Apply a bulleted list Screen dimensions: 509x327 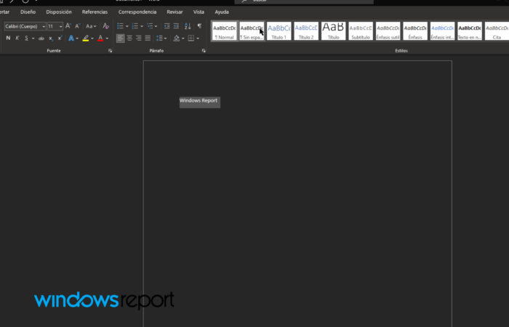point(120,26)
